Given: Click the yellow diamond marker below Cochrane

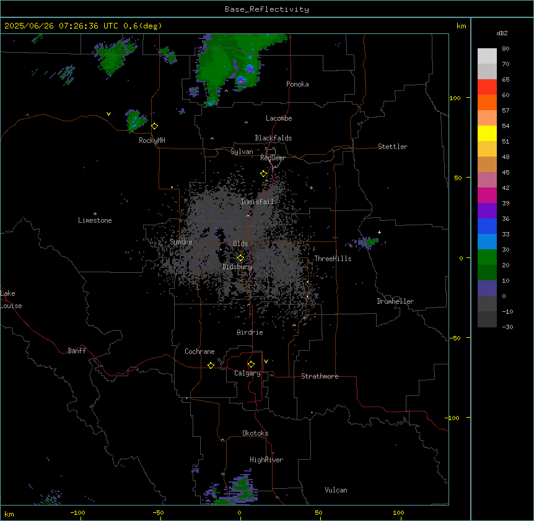Looking at the screenshot, I should [211, 365].
